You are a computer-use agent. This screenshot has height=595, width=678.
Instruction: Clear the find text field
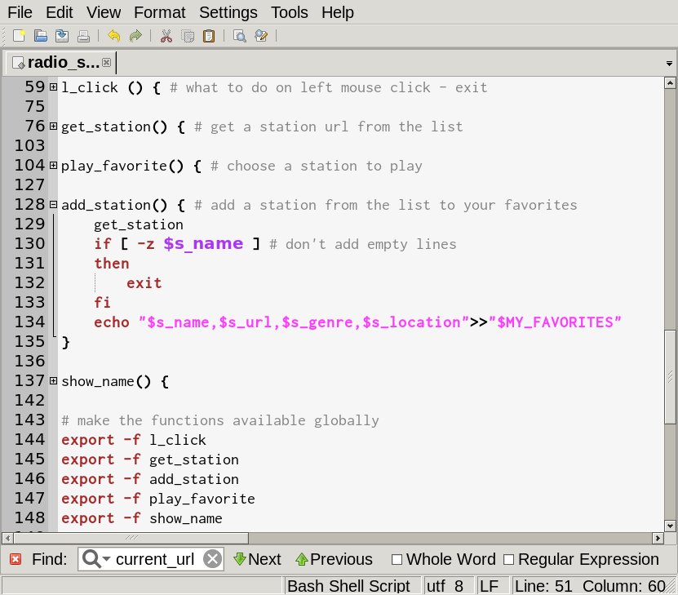point(213,559)
